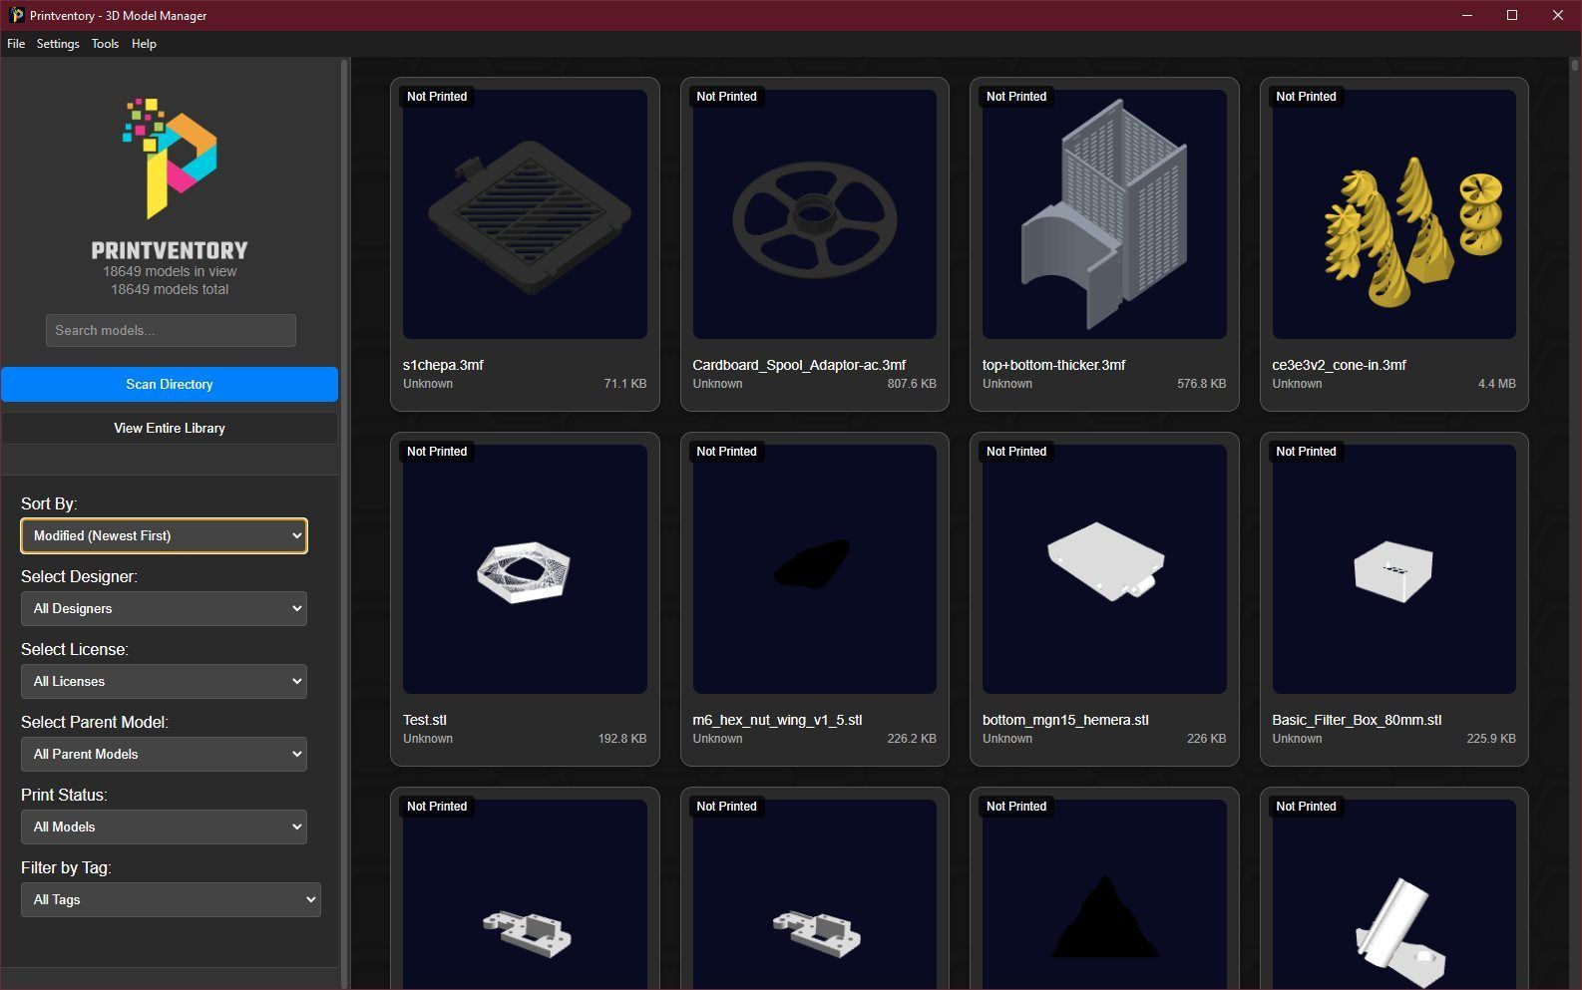Select the s1chepa.3mf model thumbnail

(525, 214)
